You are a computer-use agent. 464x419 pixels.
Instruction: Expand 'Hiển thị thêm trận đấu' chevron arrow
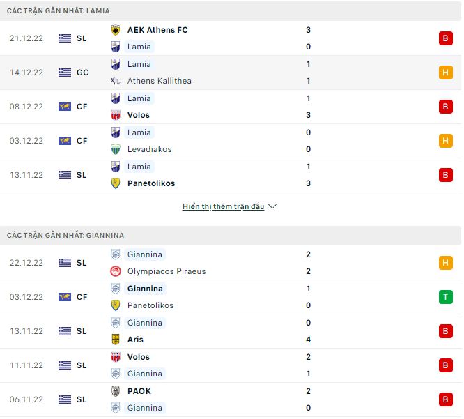[272, 207]
